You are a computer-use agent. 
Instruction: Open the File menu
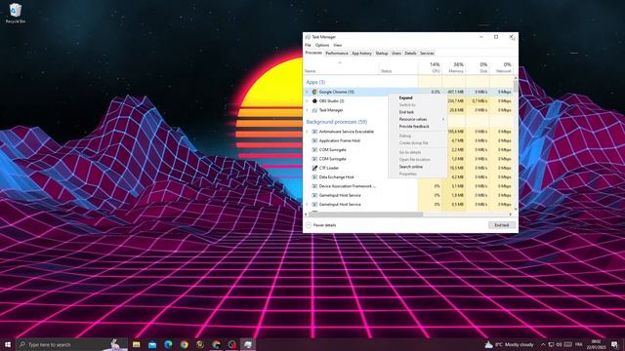pos(308,46)
